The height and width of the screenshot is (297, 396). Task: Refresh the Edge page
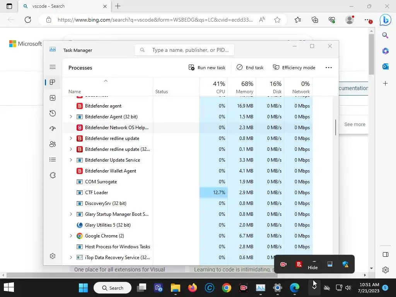(28, 20)
